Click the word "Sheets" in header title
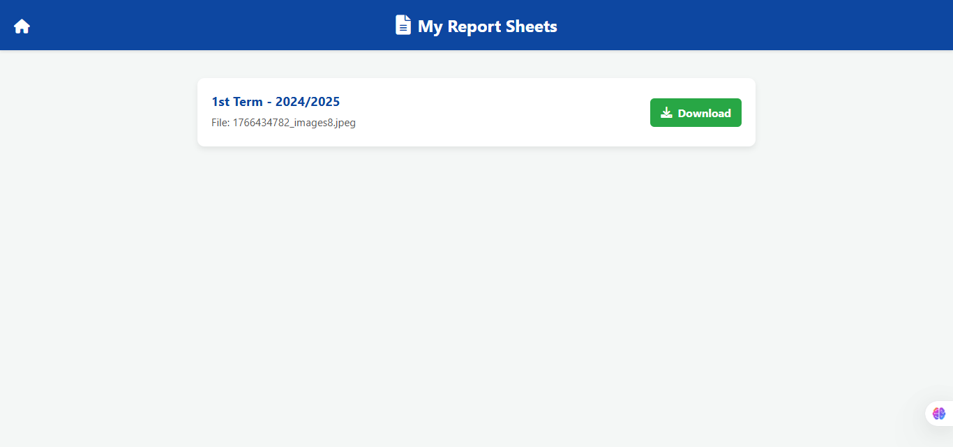The image size is (953, 447). click(531, 26)
